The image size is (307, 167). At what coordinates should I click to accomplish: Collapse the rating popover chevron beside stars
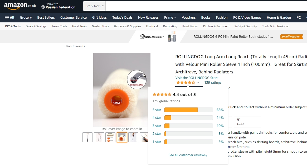198,83
